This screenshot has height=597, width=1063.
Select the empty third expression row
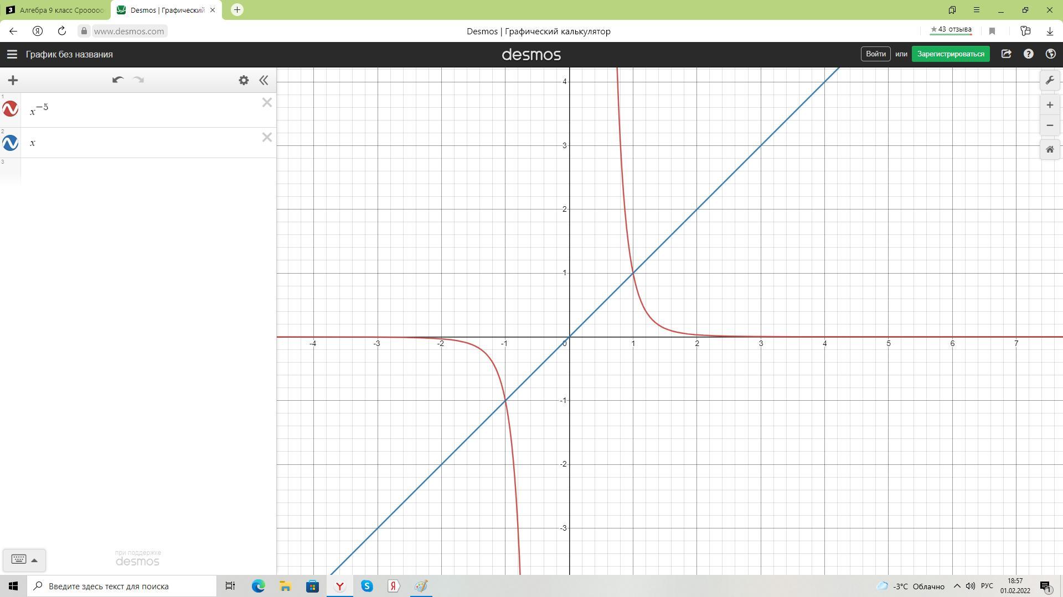148,171
